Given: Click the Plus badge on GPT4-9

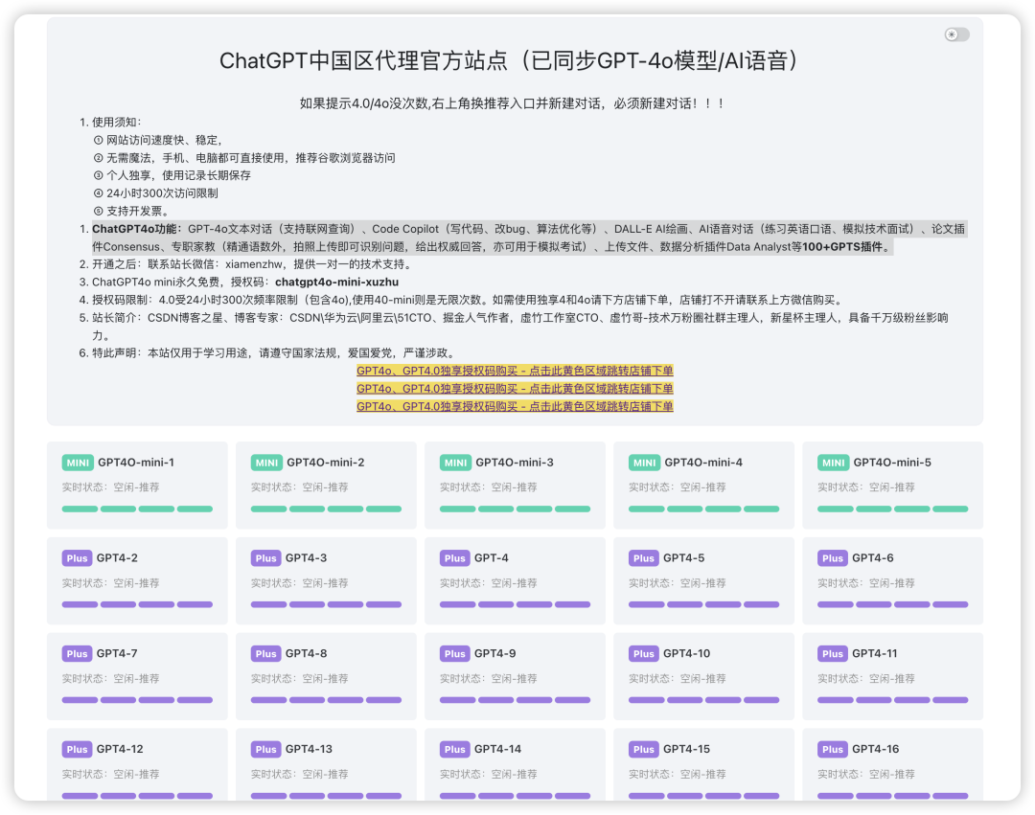Looking at the screenshot, I should coord(454,654).
